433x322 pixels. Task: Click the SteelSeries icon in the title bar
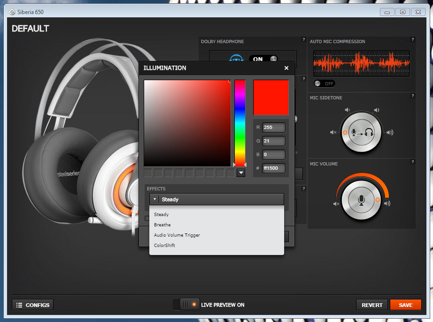pyautogui.click(x=12, y=12)
